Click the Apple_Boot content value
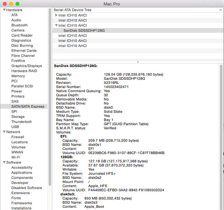Screen dimensions: 224x210 click(x=94, y=207)
